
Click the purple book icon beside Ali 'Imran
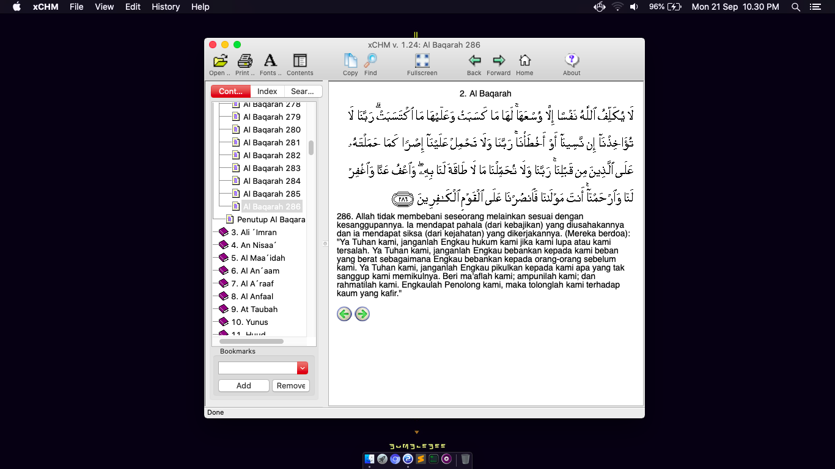(224, 232)
